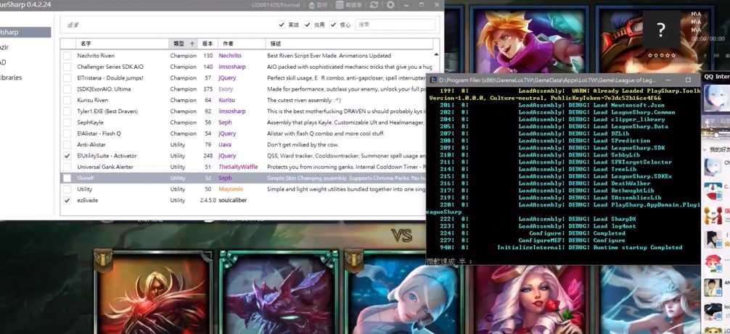Sort the list by version column header
This screenshot has height=334, width=730.
point(208,43)
